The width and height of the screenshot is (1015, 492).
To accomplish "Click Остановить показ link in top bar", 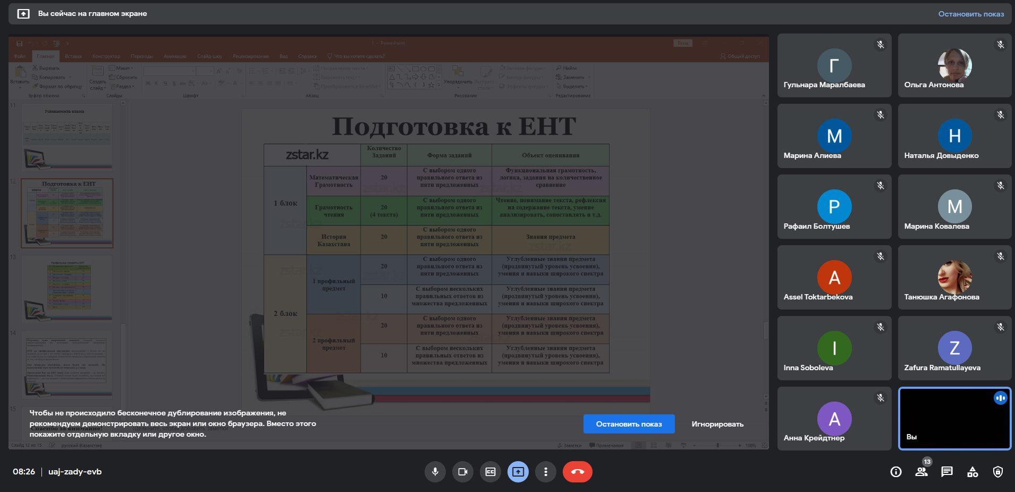I will click(x=970, y=14).
